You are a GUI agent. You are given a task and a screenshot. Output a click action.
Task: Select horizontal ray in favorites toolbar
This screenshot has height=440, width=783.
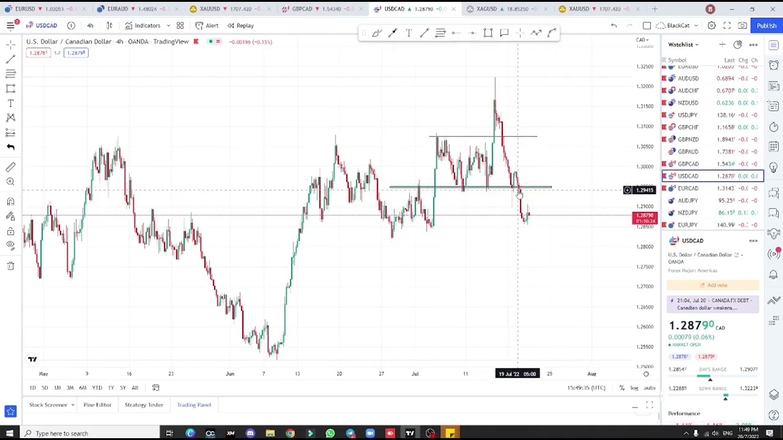pos(456,33)
